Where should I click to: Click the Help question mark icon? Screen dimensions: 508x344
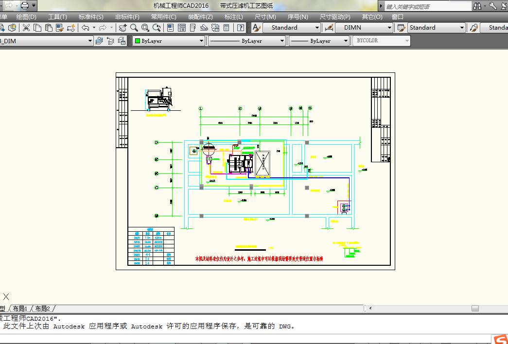point(241,28)
